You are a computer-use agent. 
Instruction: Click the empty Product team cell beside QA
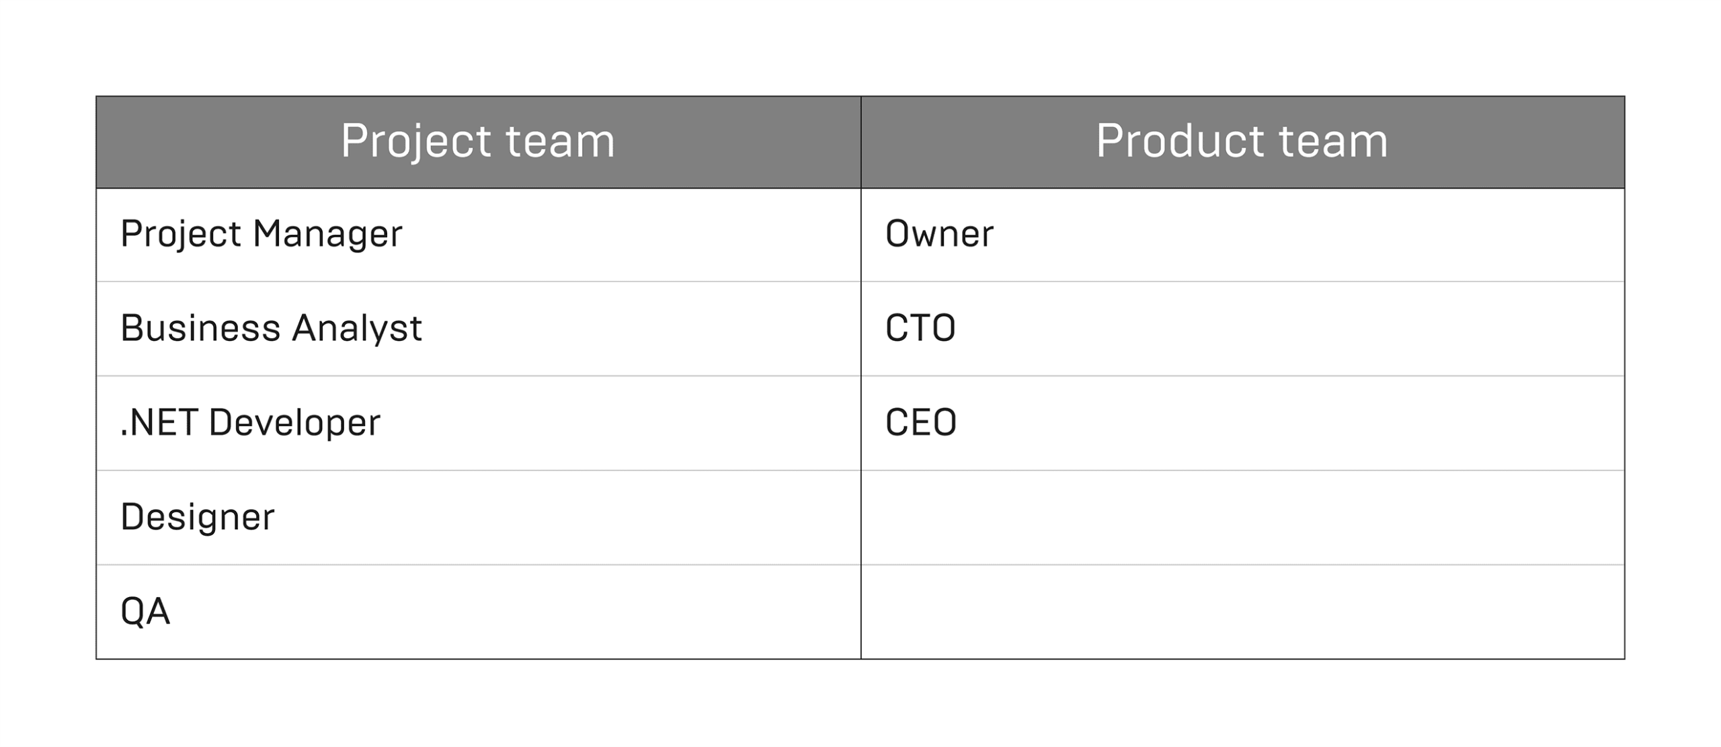pos(1242,612)
